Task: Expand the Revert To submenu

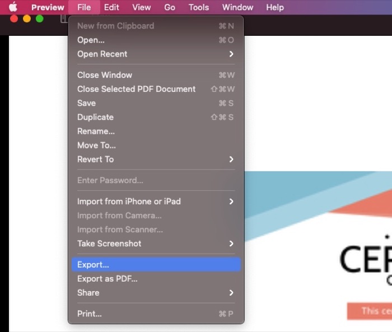Action: click(156, 159)
